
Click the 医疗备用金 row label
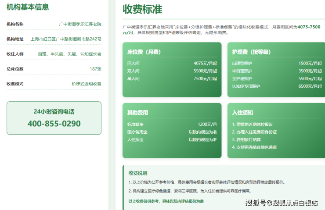coord(137,132)
